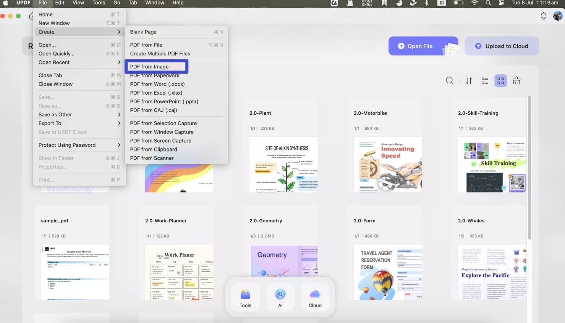565x323 pixels.
Task: Click the search icon above the file grid
Action: 450,80
